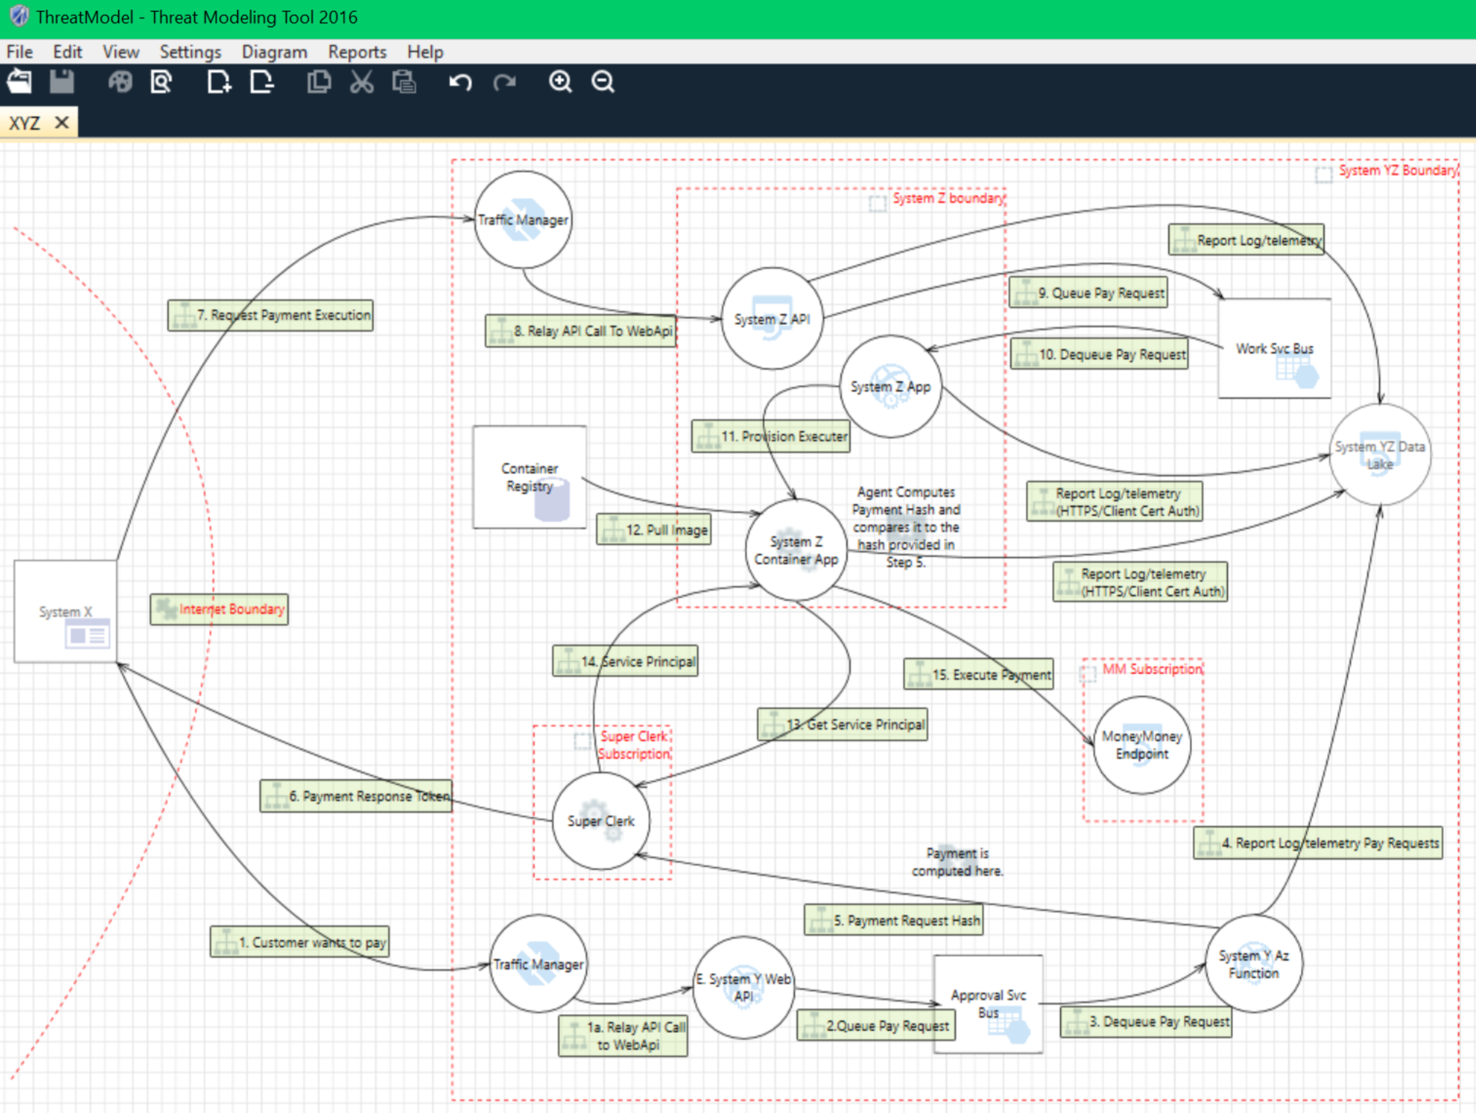Open the View menu
1476x1113 pixels.
tap(121, 52)
